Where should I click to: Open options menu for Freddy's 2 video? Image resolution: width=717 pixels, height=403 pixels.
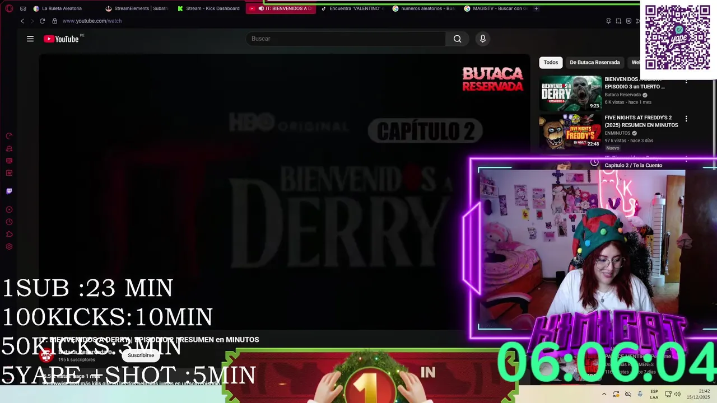coord(686,119)
